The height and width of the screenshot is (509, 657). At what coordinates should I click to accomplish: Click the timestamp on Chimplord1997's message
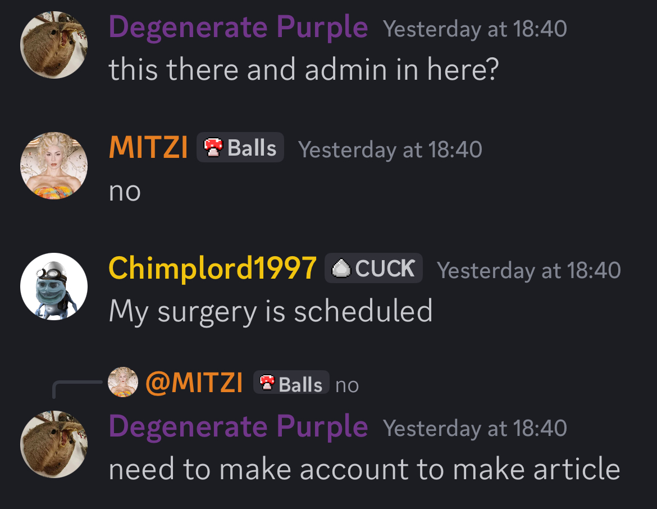click(528, 270)
